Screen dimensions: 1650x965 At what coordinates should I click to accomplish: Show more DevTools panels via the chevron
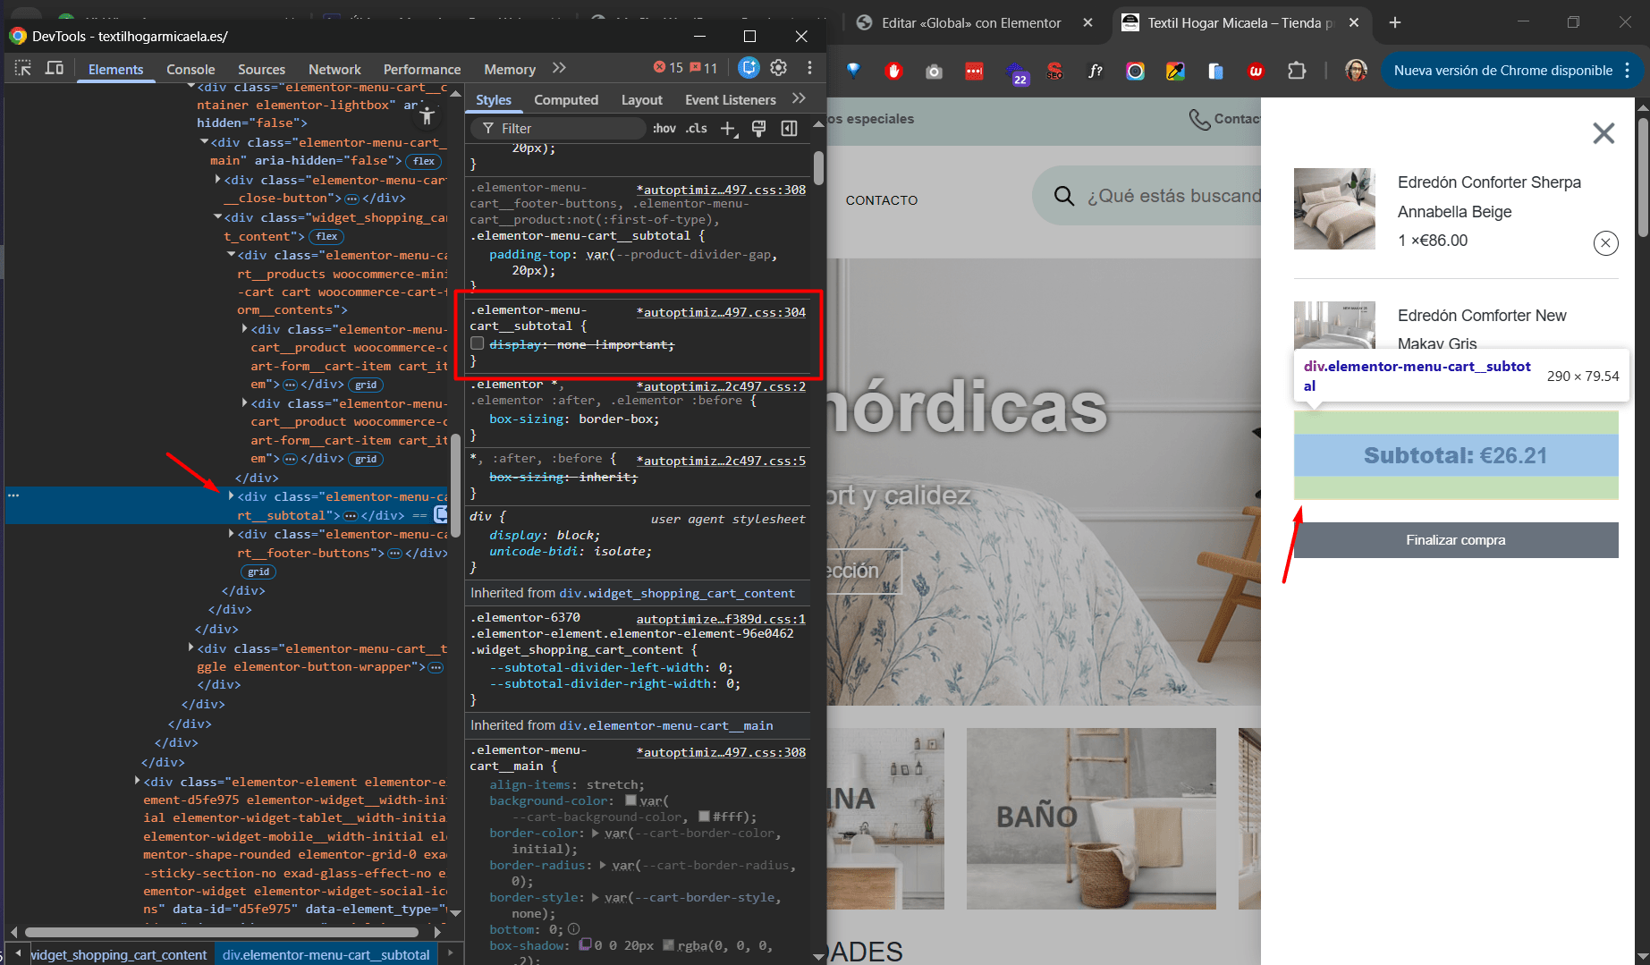coord(559,68)
